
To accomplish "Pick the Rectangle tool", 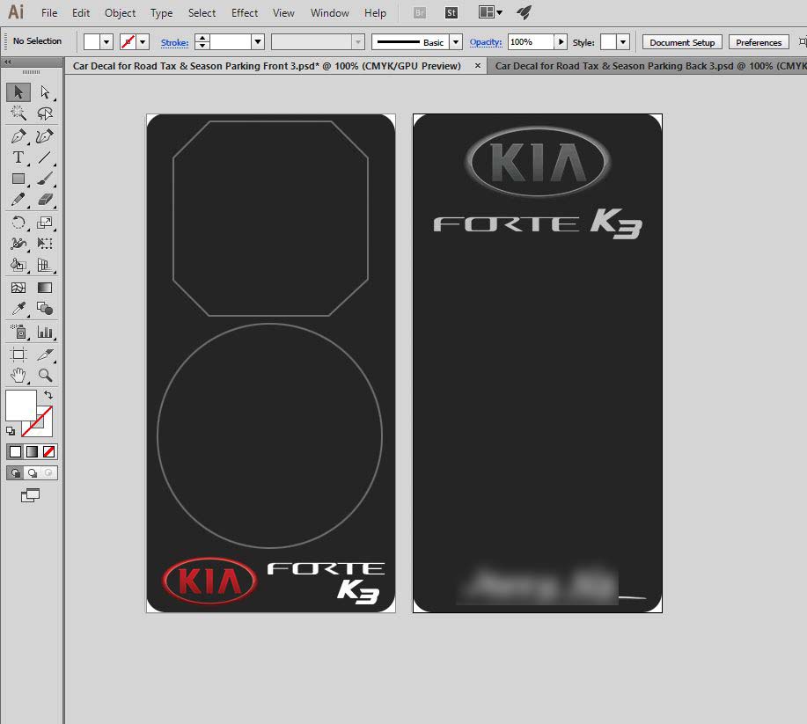I will coord(18,179).
